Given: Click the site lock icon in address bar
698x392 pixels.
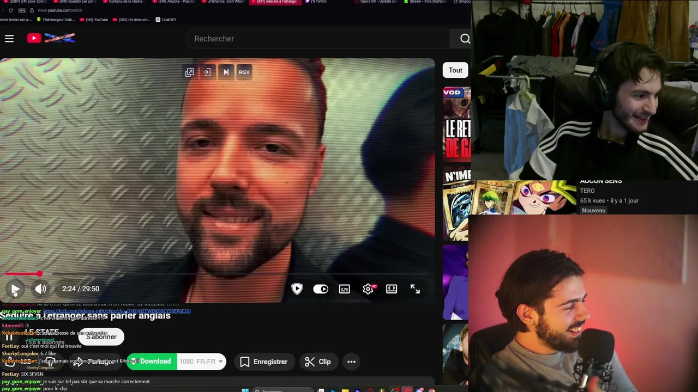Looking at the screenshot, I should click(32, 10).
